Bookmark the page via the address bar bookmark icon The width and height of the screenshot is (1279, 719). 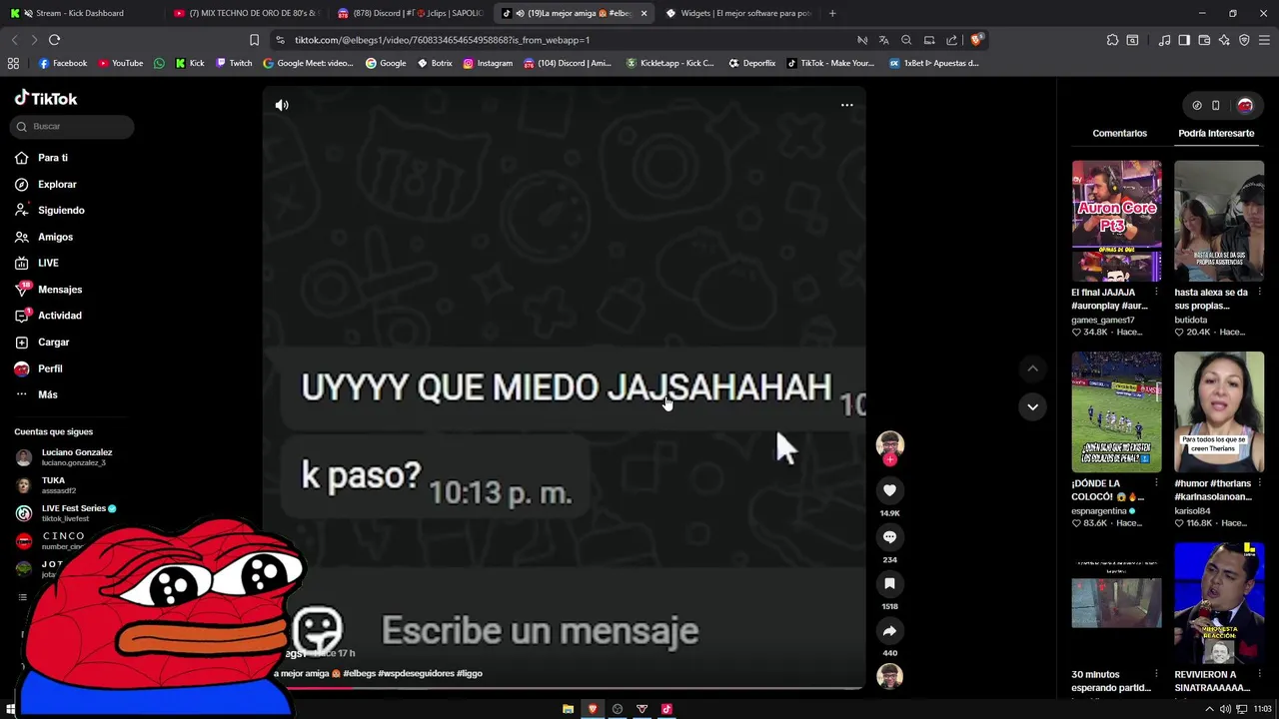254,40
